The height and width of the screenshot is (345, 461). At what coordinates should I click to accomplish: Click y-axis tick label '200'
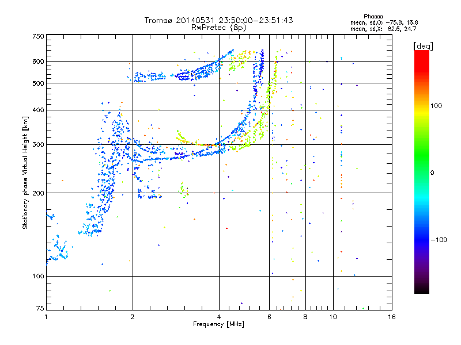point(38,193)
